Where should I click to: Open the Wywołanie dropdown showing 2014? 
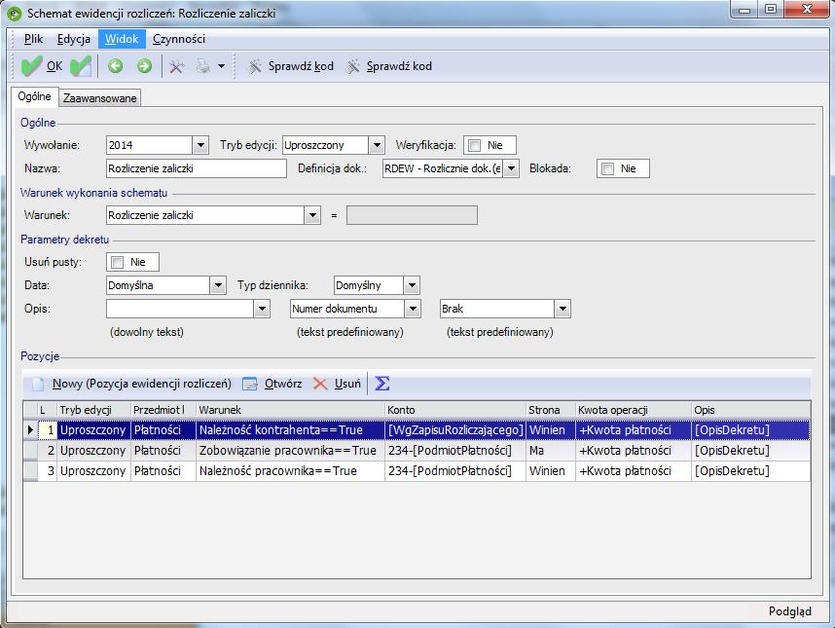coord(200,145)
